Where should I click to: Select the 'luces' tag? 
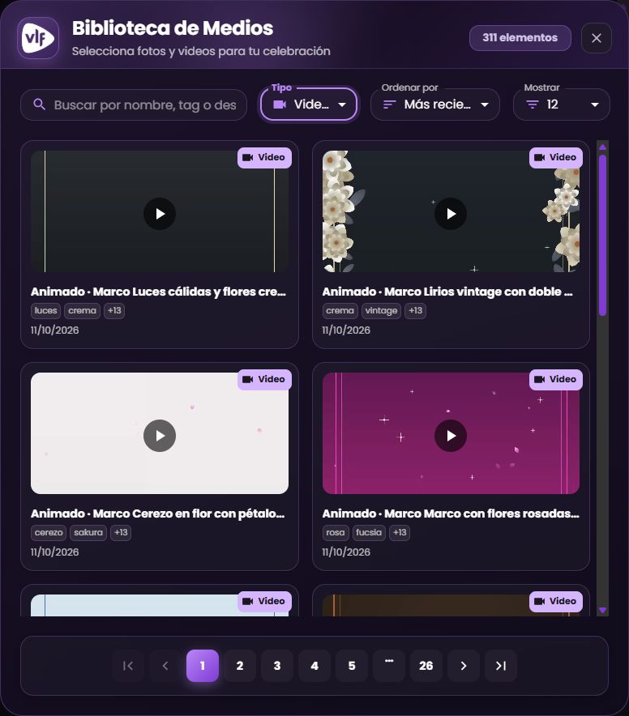tap(45, 310)
